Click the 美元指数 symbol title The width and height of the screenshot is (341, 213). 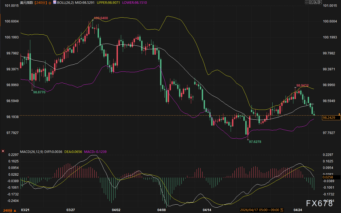pyautogui.click(x=26, y=3)
